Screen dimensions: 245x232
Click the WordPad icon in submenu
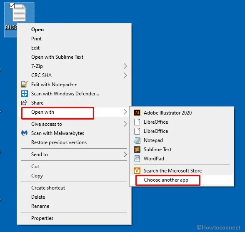click(137, 159)
